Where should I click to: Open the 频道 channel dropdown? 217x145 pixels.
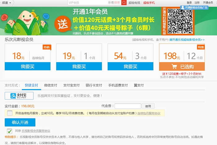(7, 2)
